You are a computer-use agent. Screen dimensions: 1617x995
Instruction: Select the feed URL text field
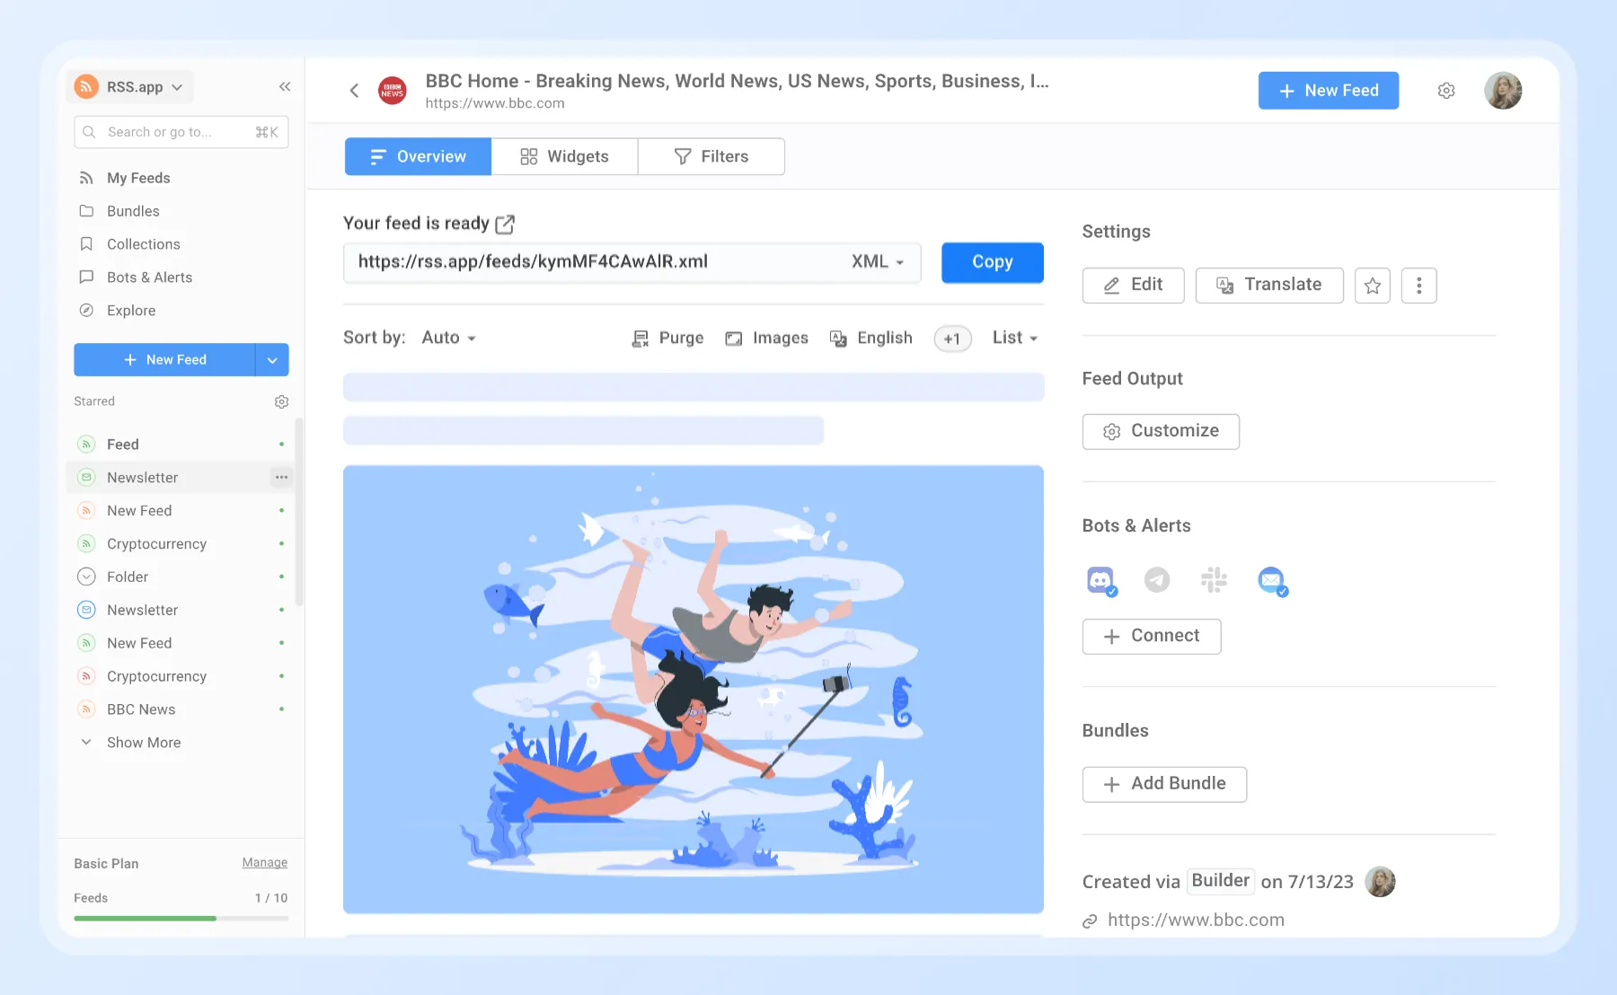tap(632, 262)
